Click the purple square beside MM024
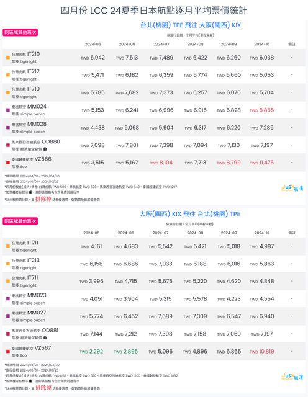Screen dimensions: 308x397 [8, 110]
